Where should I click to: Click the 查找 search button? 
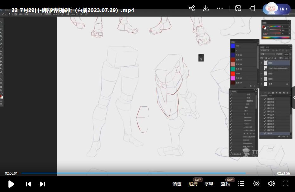point(225,184)
